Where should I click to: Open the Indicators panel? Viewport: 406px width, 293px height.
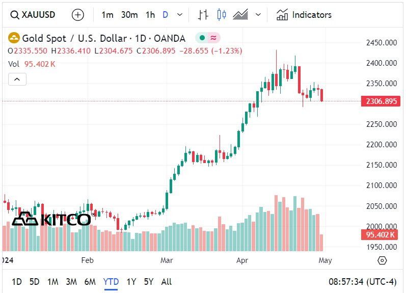pos(304,15)
